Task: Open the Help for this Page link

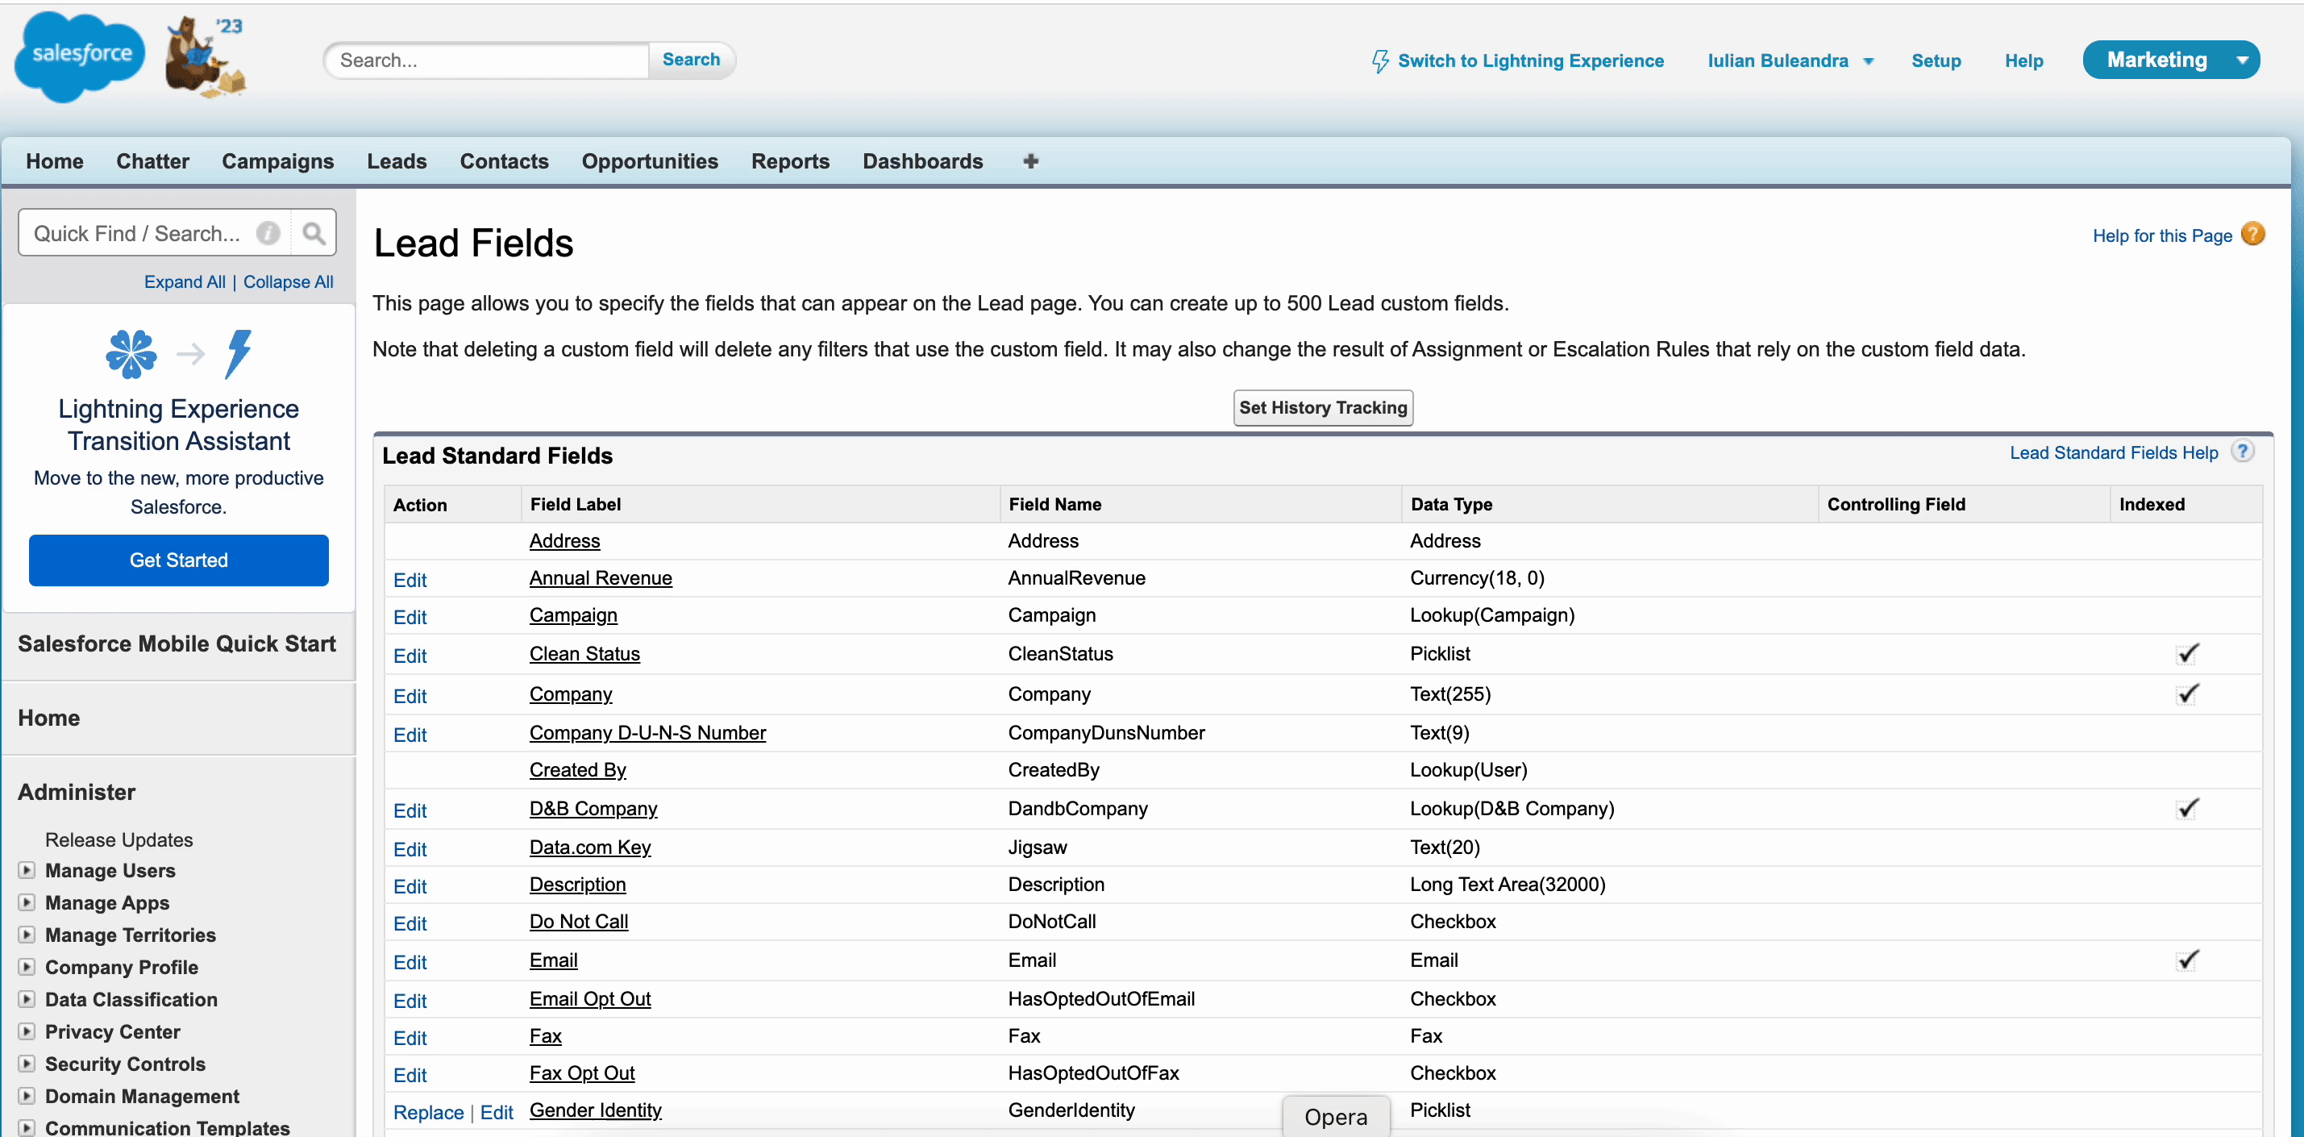Action: click(2162, 235)
